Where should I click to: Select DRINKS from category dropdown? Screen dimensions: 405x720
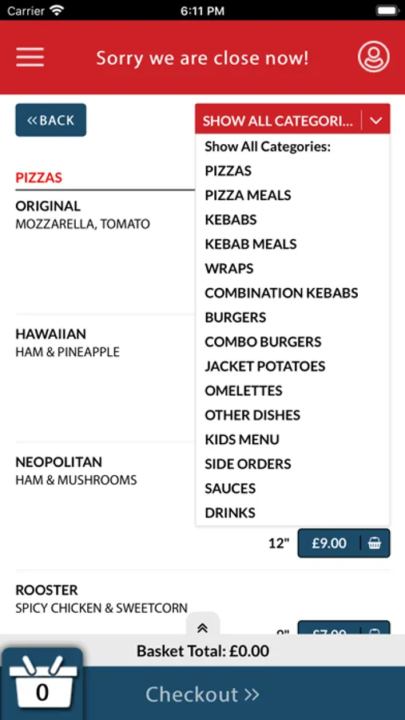tap(230, 513)
